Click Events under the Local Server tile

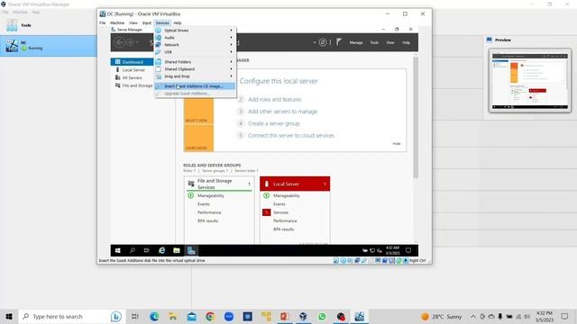279,204
